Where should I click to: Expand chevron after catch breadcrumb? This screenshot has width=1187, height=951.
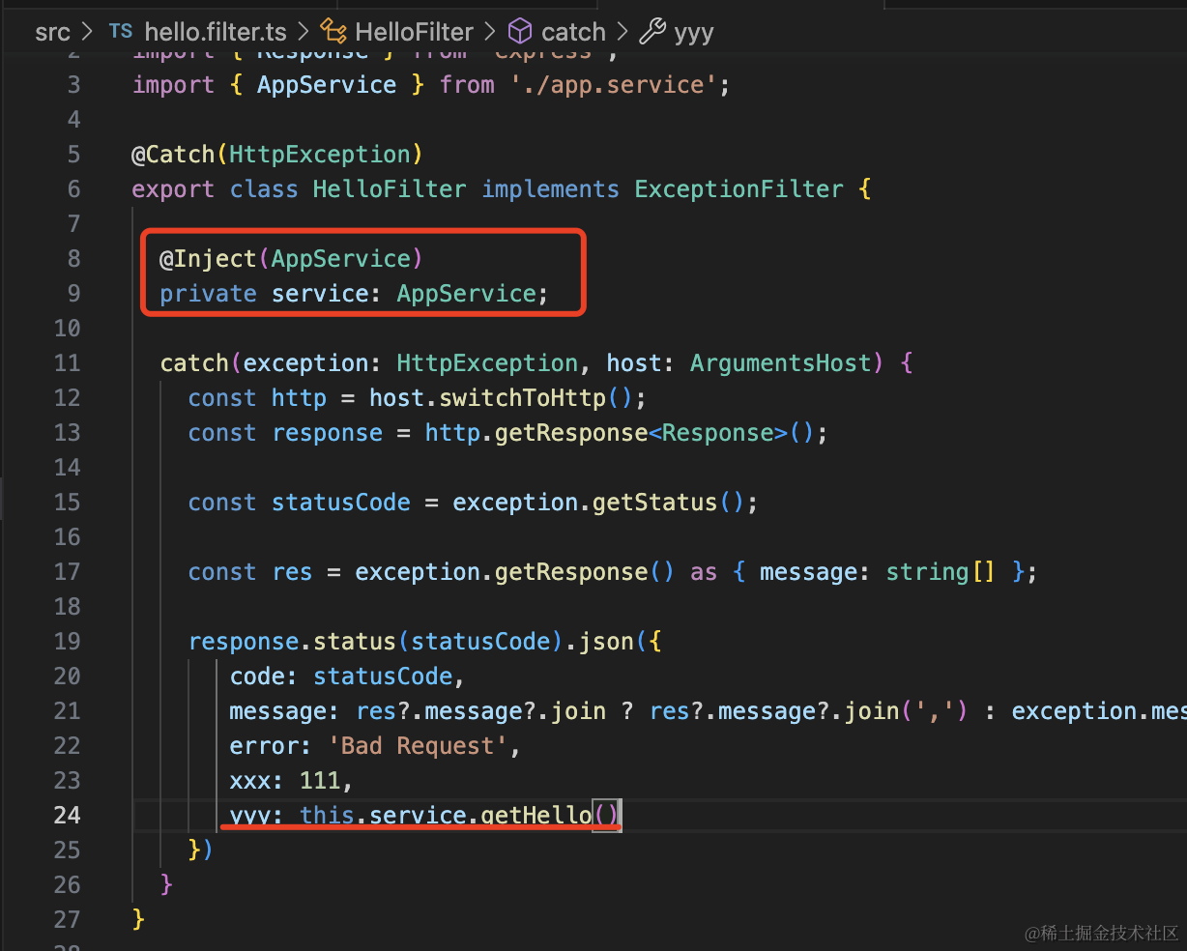tap(622, 32)
